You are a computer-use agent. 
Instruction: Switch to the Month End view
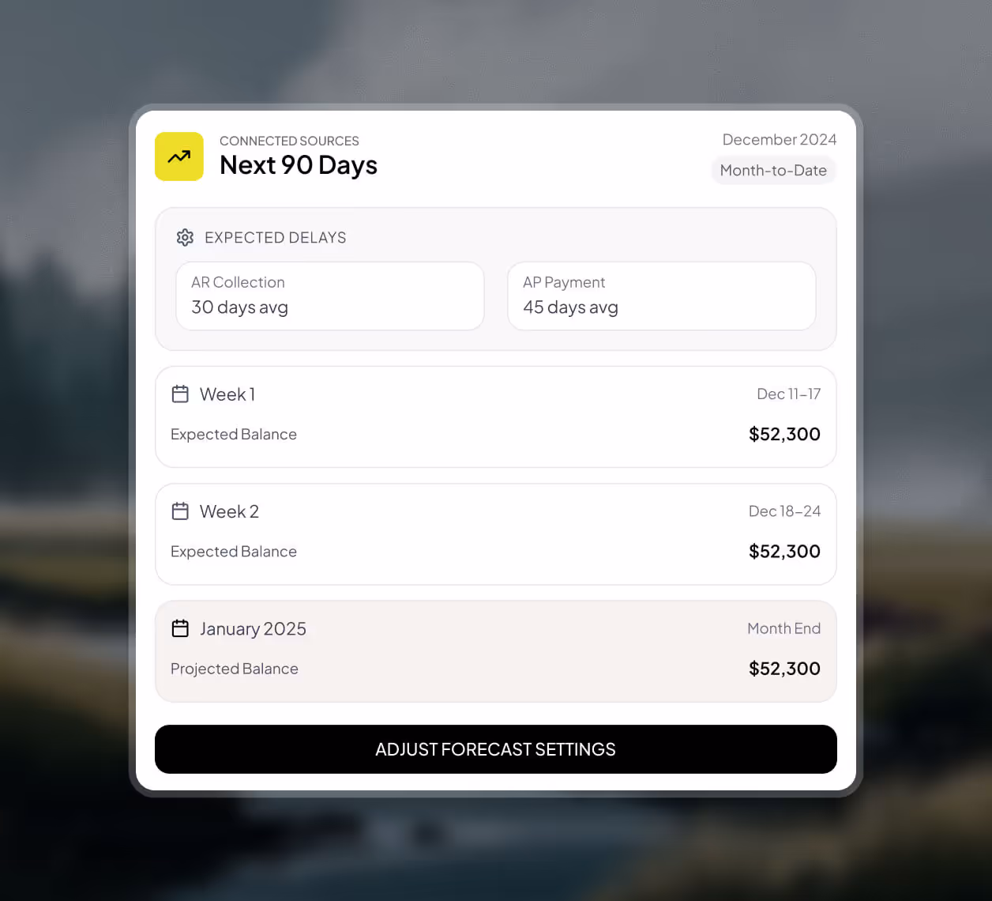click(x=783, y=628)
